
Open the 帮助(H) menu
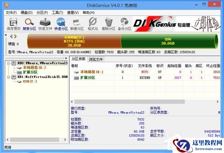click(89, 13)
